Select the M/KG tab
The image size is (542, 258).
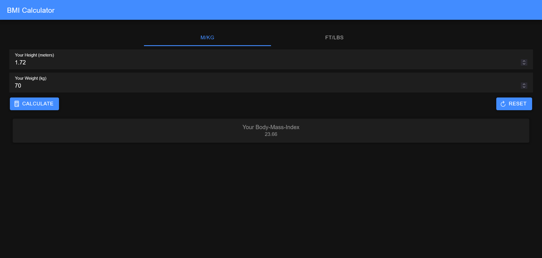(x=207, y=37)
